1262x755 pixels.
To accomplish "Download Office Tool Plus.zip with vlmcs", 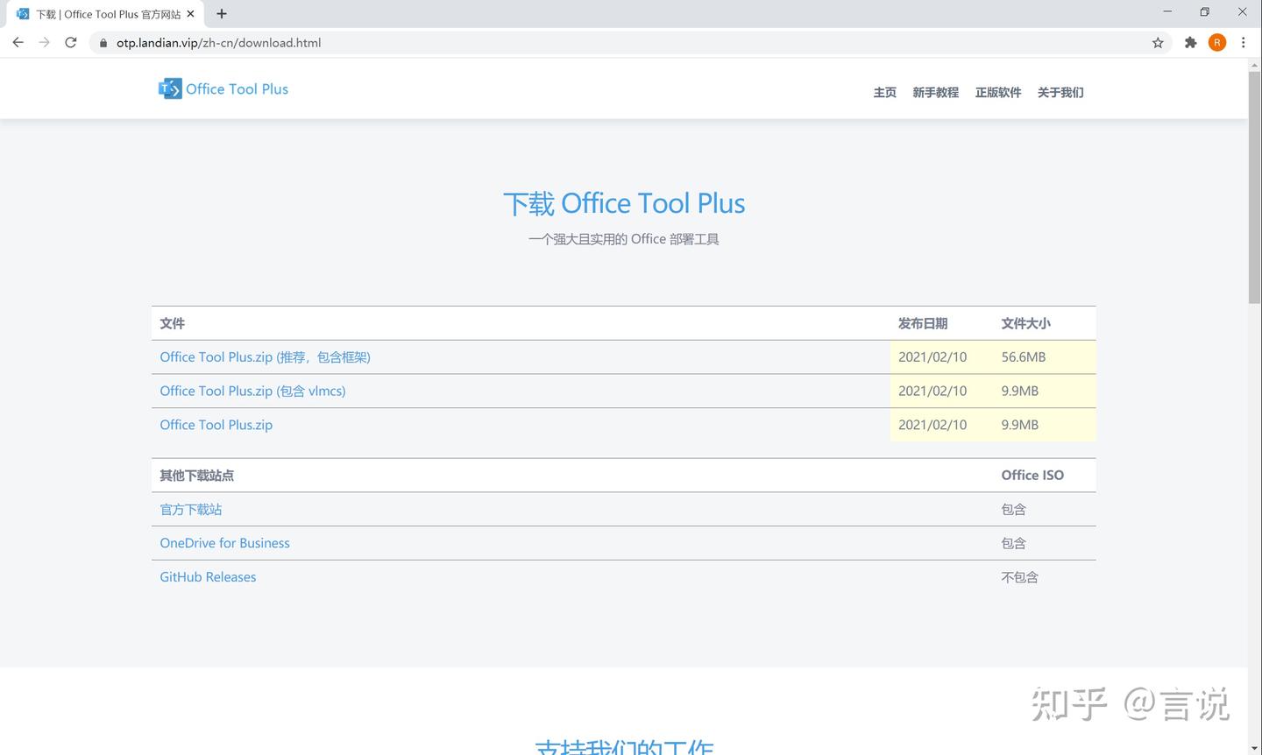I will (252, 391).
